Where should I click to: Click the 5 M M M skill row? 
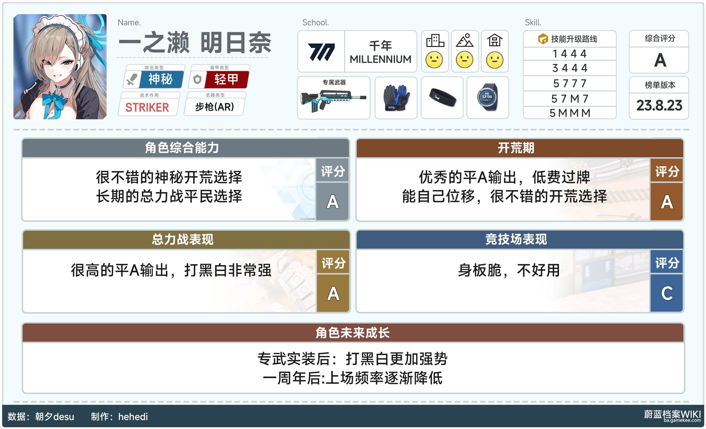[569, 113]
